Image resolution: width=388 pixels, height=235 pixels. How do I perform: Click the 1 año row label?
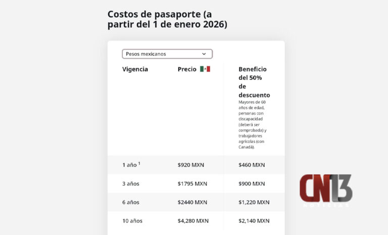coord(129,165)
